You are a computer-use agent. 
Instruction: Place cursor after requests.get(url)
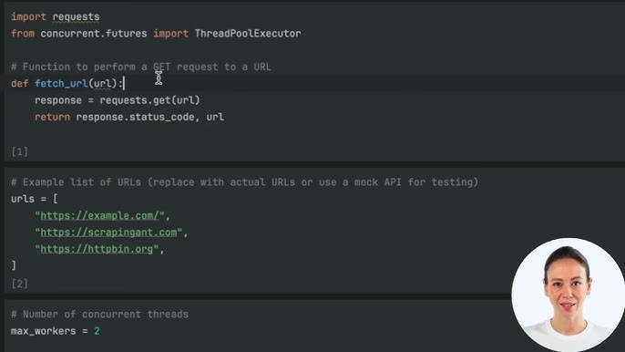click(200, 100)
